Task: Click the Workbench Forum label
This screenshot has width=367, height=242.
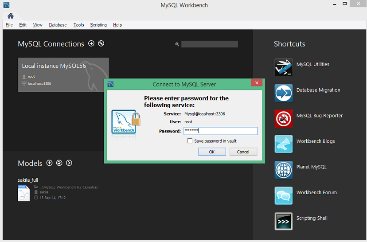Action: [316, 192]
